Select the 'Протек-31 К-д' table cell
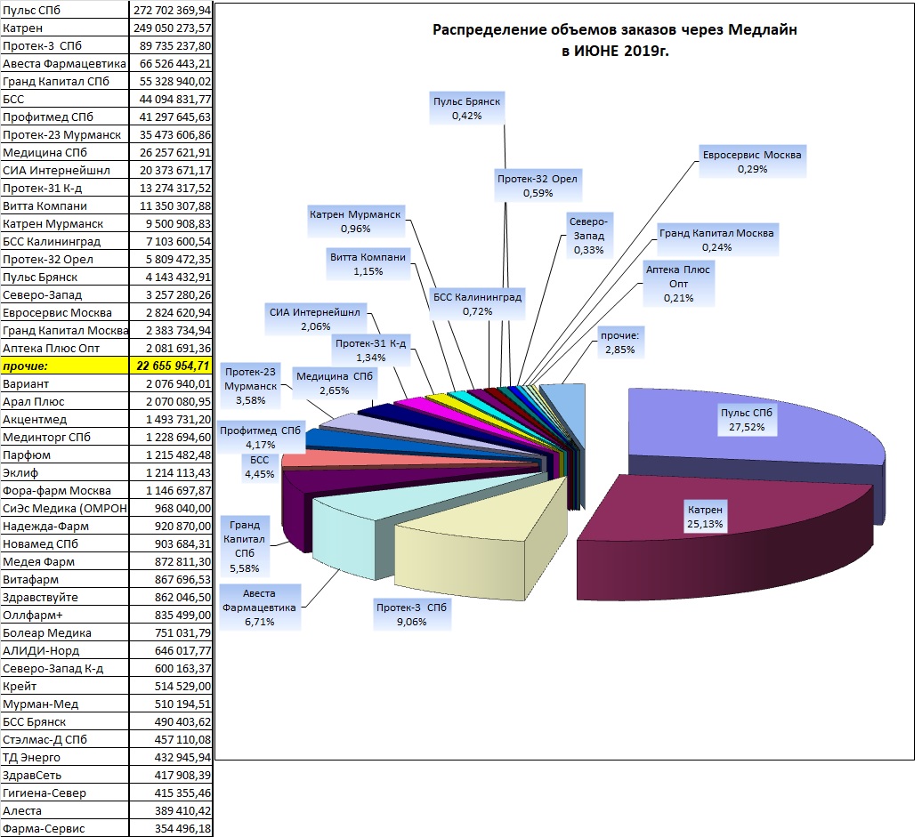 pyautogui.click(x=65, y=188)
